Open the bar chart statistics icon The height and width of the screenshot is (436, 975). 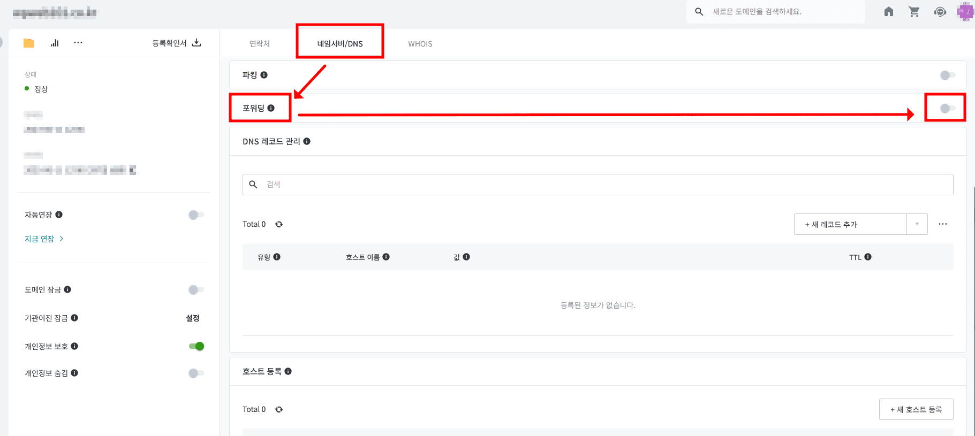pos(55,43)
